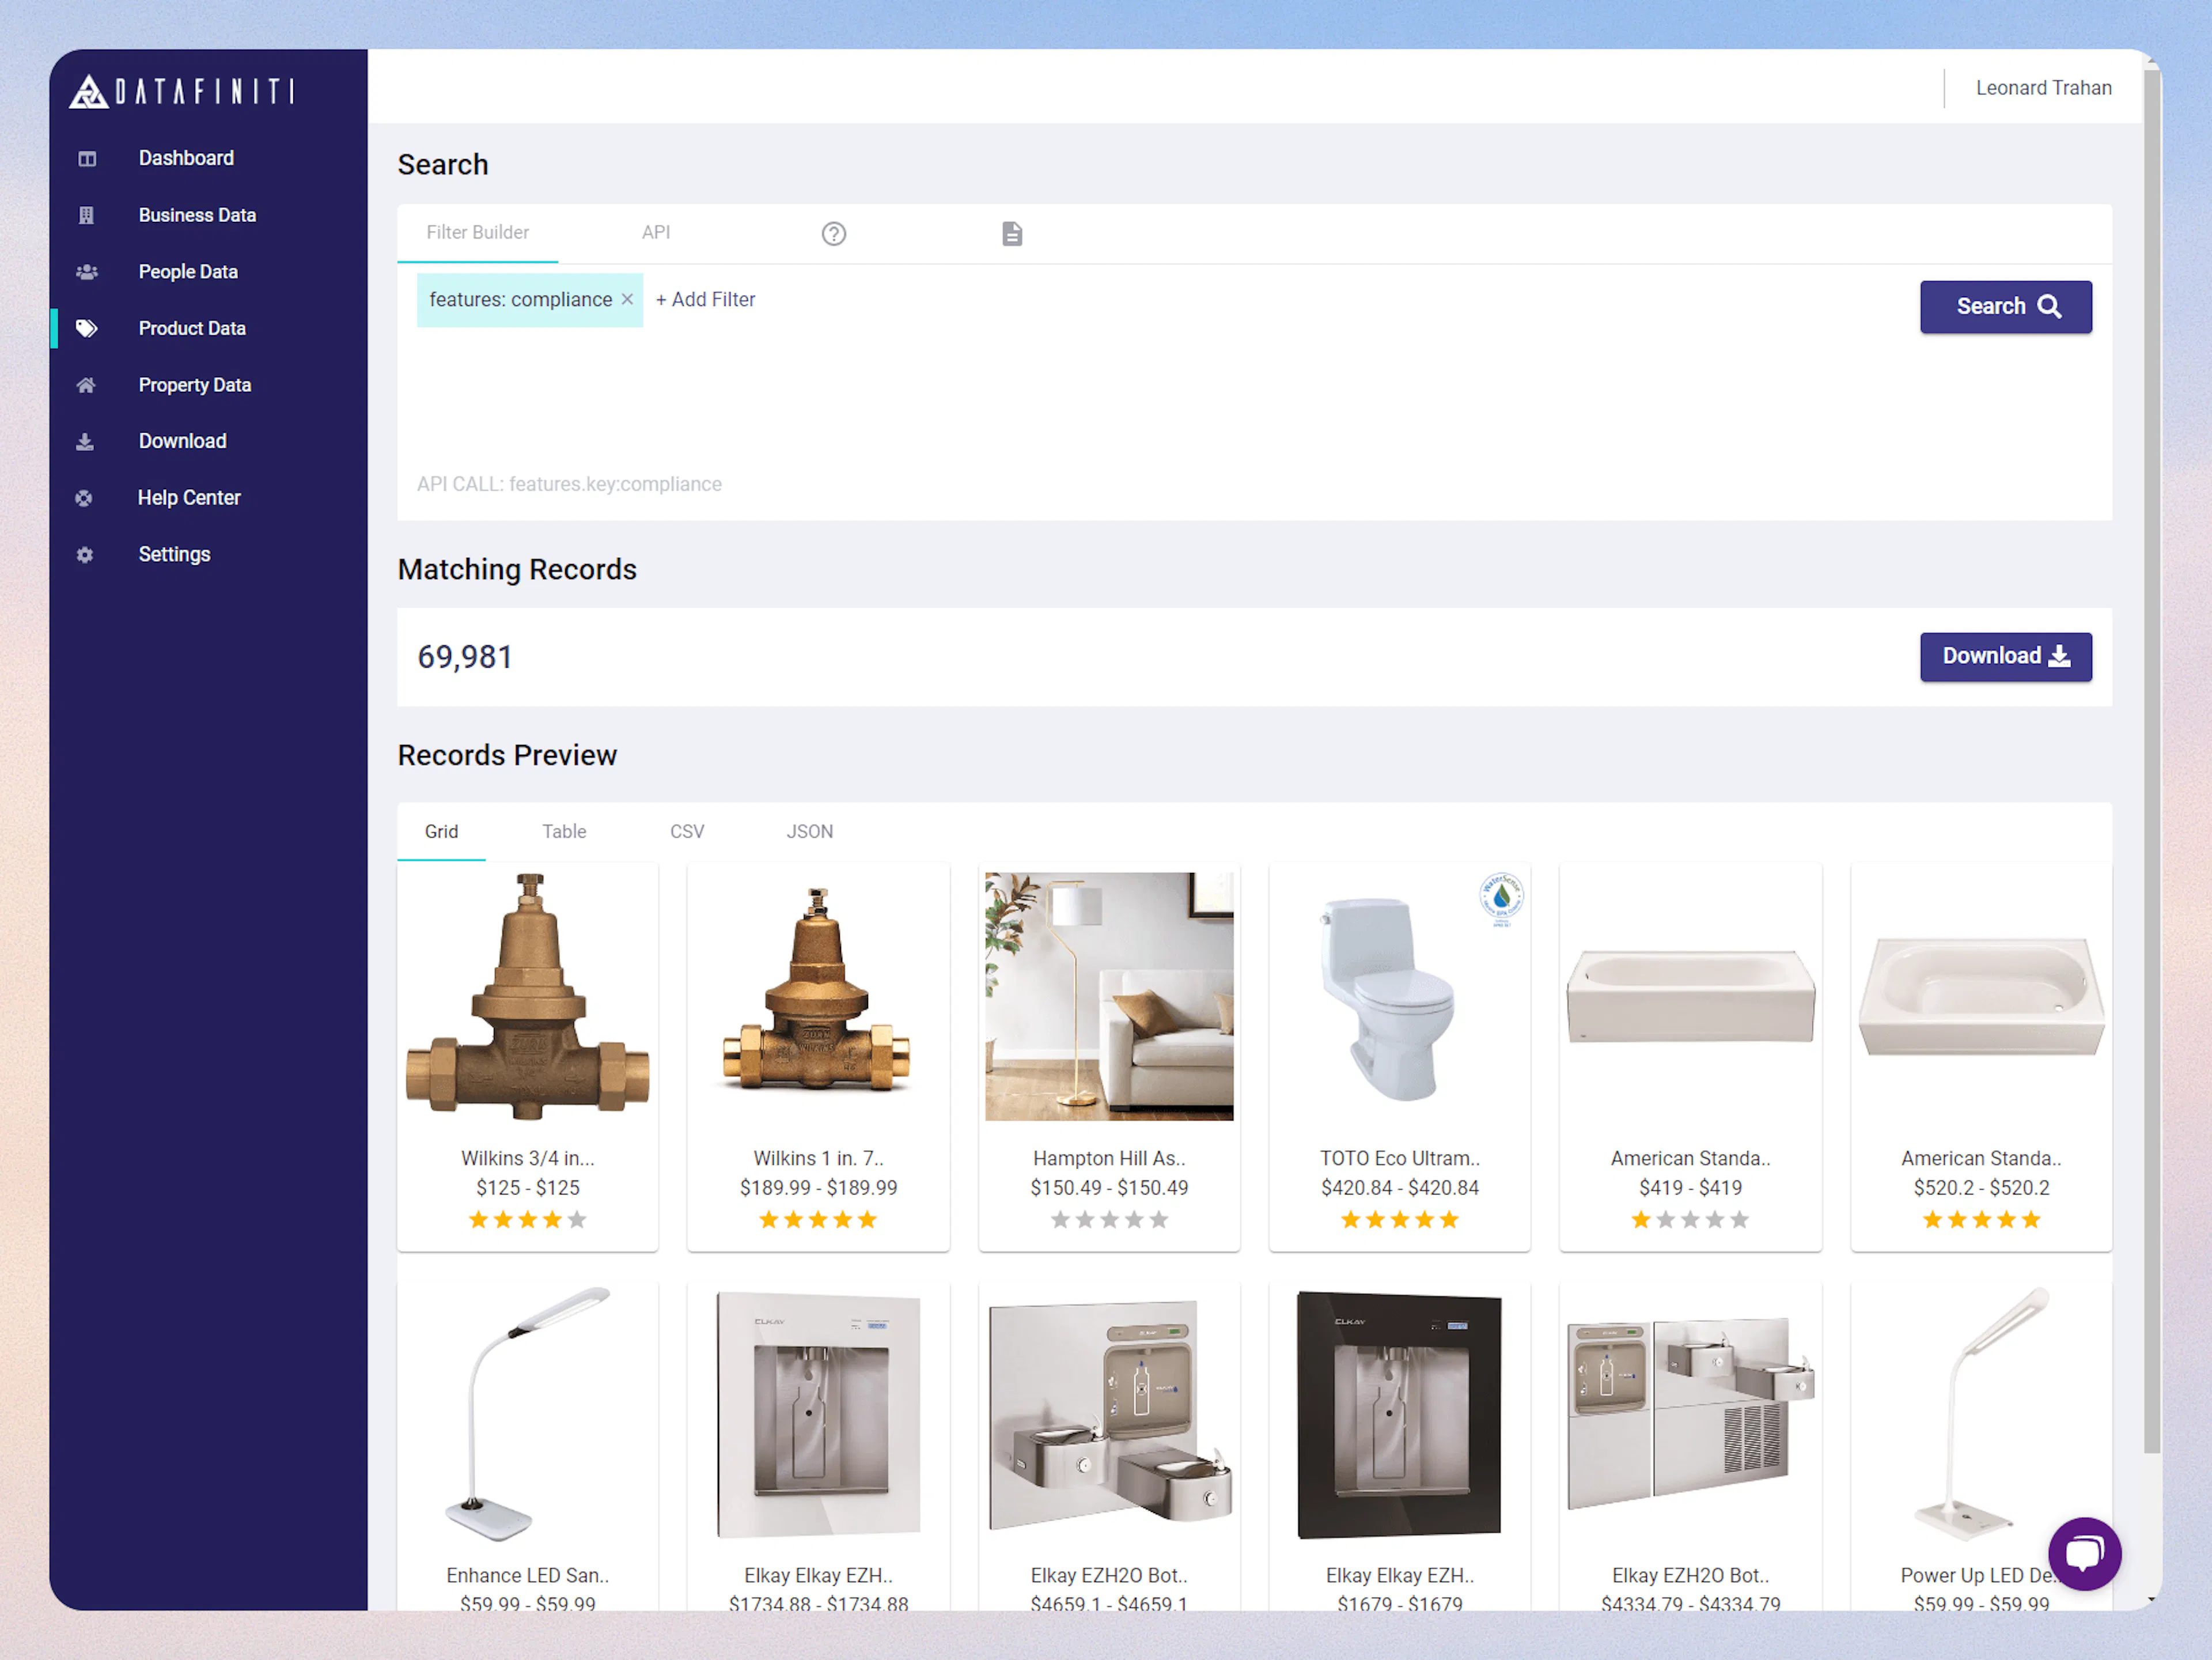The height and width of the screenshot is (1660, 2212).
Task: Open Settings using the gear icon
Action: [84, 554]
